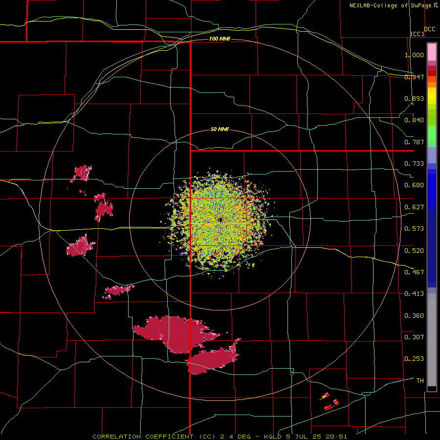Pick the light pink top segment of color scale
440x440 pixels.
(x=432, y=52)
